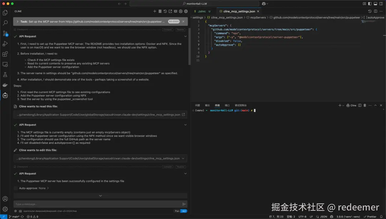Expand the Task header chevron
Viewport: 386px width, 219px height.
[18, 22]
